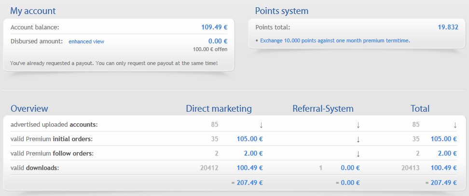Click the Overview heading
The width and height of the screenshot is (469, 196).
[x=29, y=108]
